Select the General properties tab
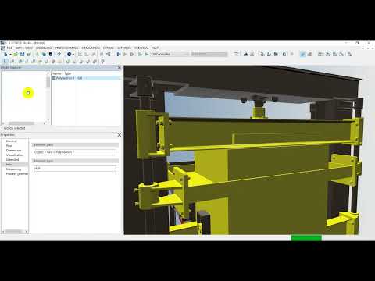 point(12,141)
